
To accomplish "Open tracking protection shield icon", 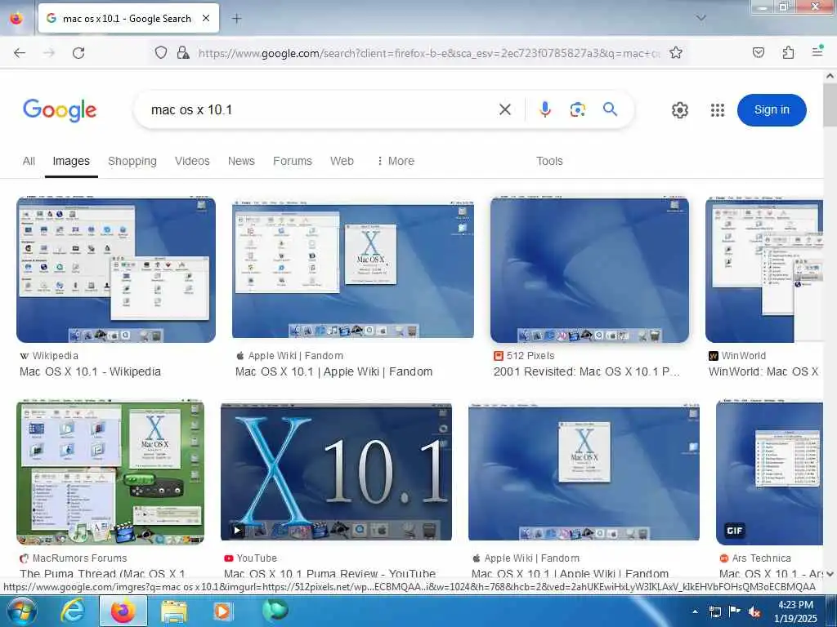I will [161, 52].
